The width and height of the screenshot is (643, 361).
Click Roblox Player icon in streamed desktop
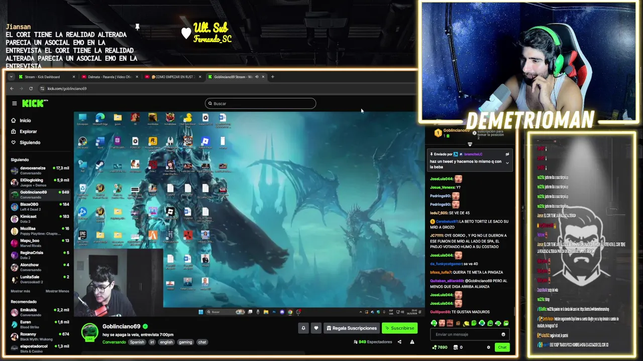205,142
